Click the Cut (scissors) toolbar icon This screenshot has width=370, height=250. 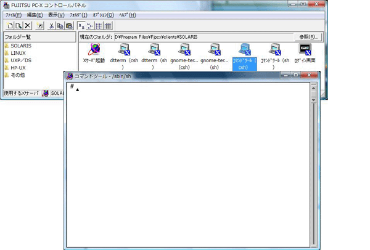pos(51,25)
